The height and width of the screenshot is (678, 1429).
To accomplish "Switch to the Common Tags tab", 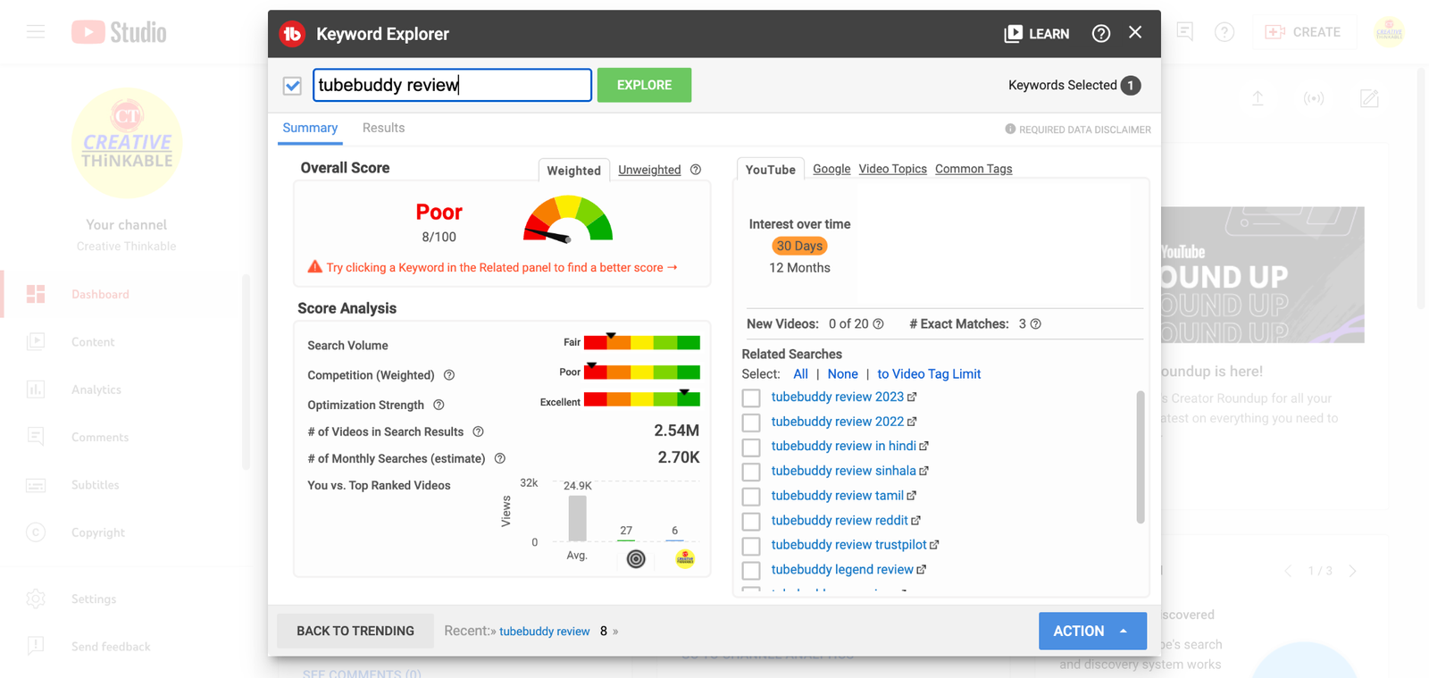I will pos(974,169).
